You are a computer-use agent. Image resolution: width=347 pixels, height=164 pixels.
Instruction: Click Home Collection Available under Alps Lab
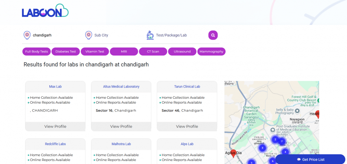click(183, 155)
